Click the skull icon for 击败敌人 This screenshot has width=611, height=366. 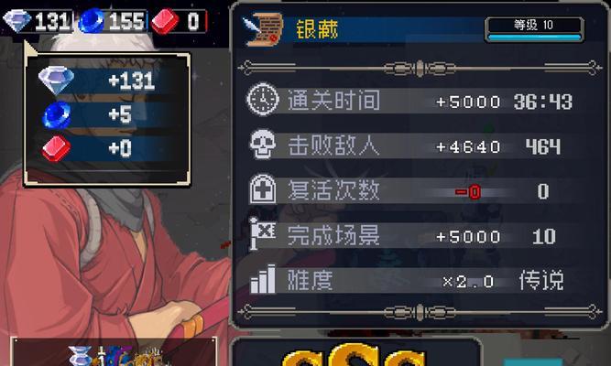coord(263,145)
